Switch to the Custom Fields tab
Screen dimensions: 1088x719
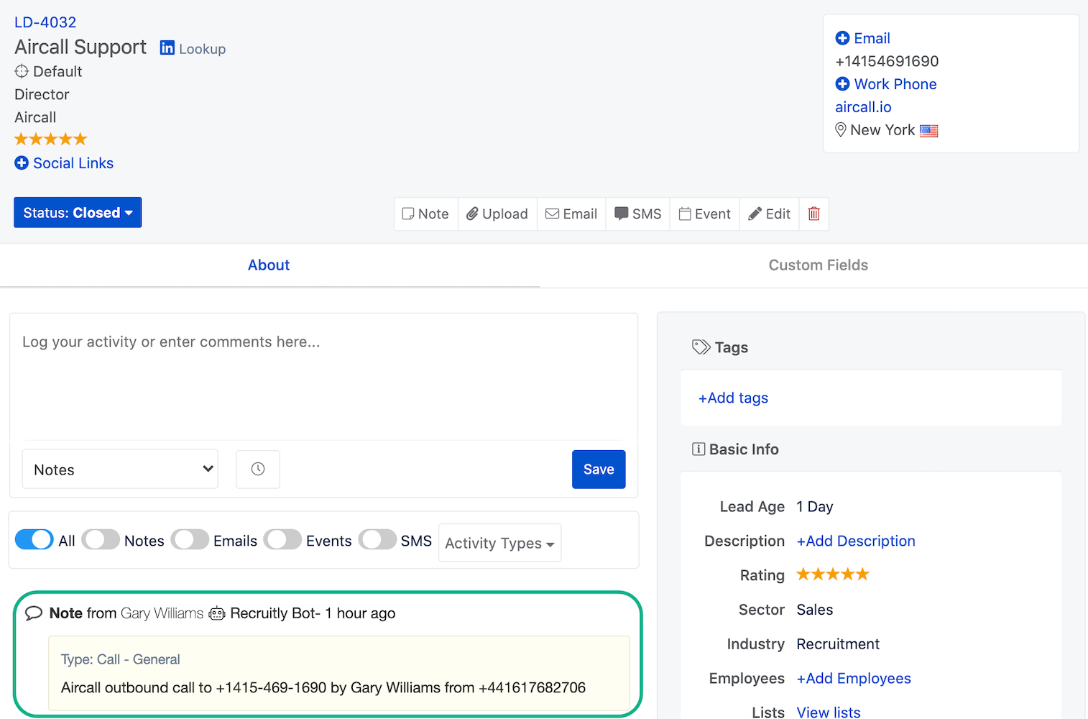[818, 265]
